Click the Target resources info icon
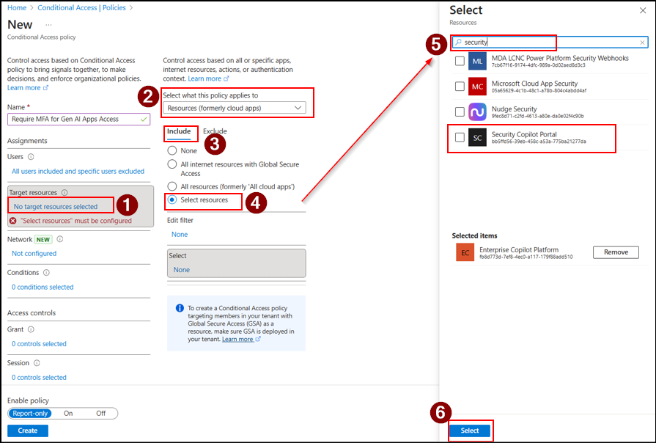656x443 pixels. tap(65, 193)
